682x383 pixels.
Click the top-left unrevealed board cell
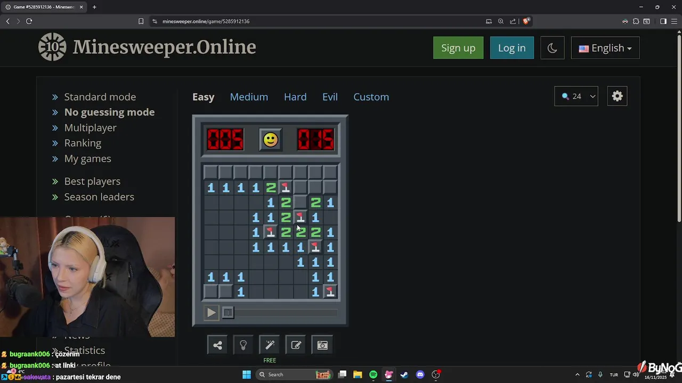[210, 172]
